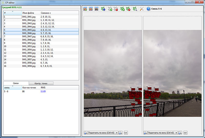Click the add link mesh icon with green plus
Viewport: 205px width, 138px height.
(122, 9)
